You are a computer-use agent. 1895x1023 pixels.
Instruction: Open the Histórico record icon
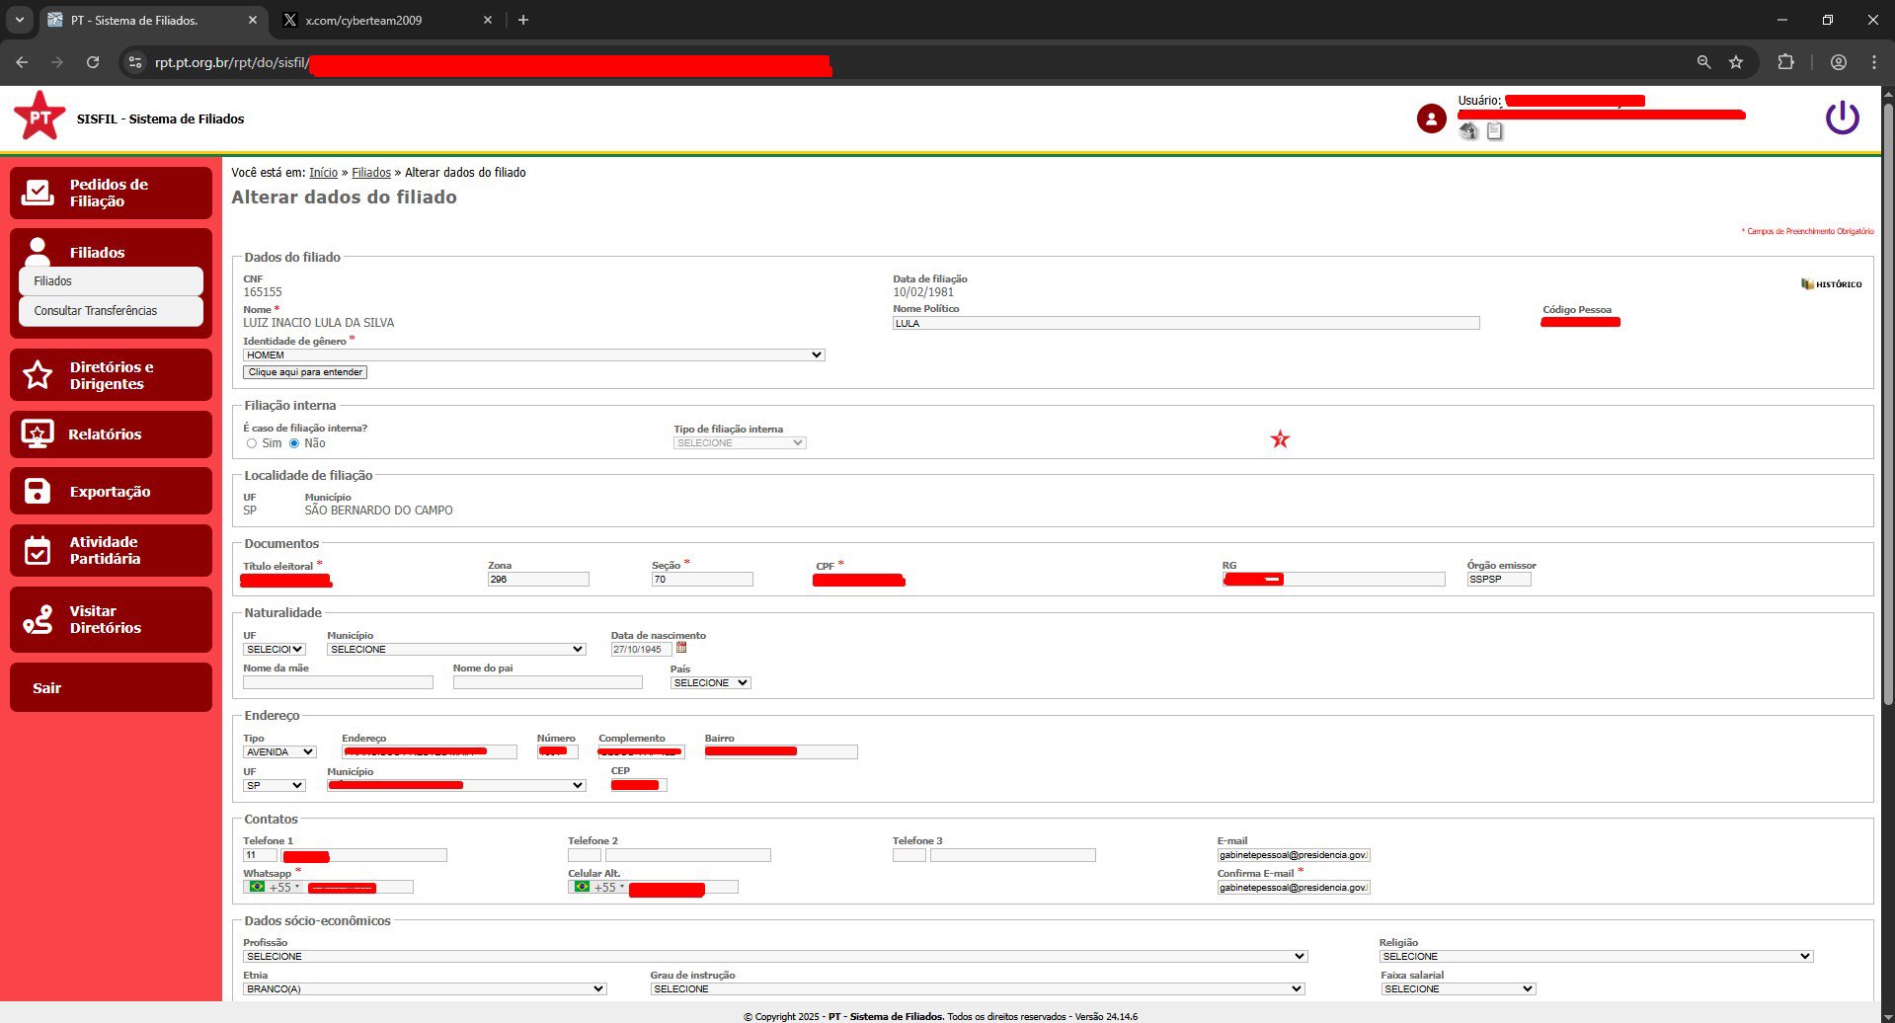(x=1831, y=284)
